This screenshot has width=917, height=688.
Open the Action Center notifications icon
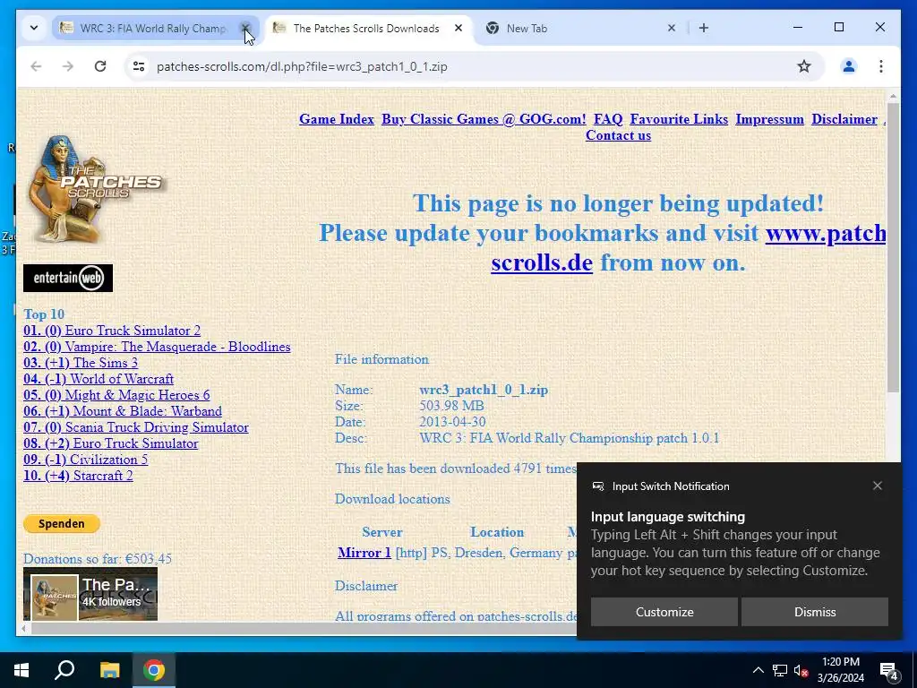click(889, 671)
